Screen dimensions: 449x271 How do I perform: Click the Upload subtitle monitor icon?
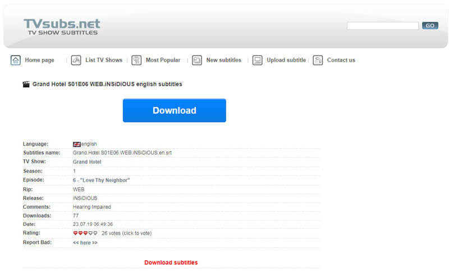(258, 60)
